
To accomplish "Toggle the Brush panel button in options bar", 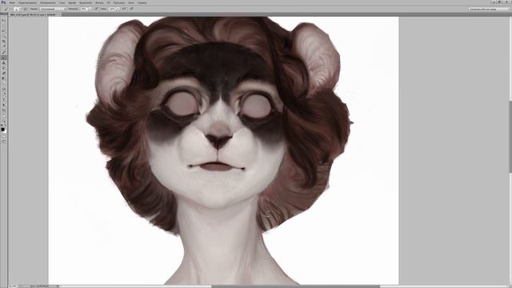I will click(25, 9).
